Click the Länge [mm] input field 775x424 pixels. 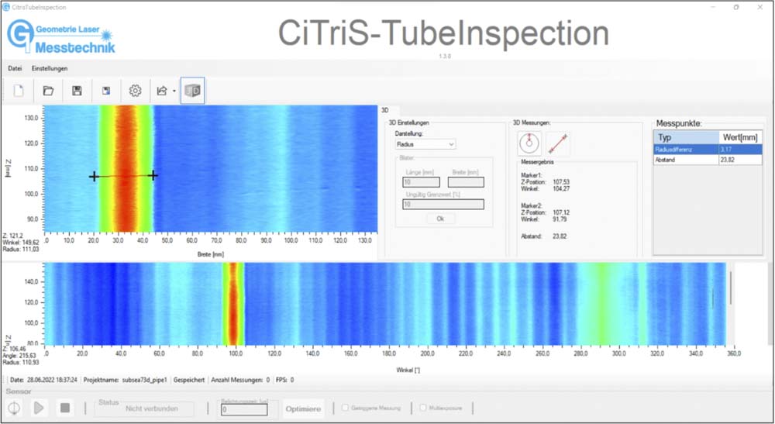click(x=421, y=182)
